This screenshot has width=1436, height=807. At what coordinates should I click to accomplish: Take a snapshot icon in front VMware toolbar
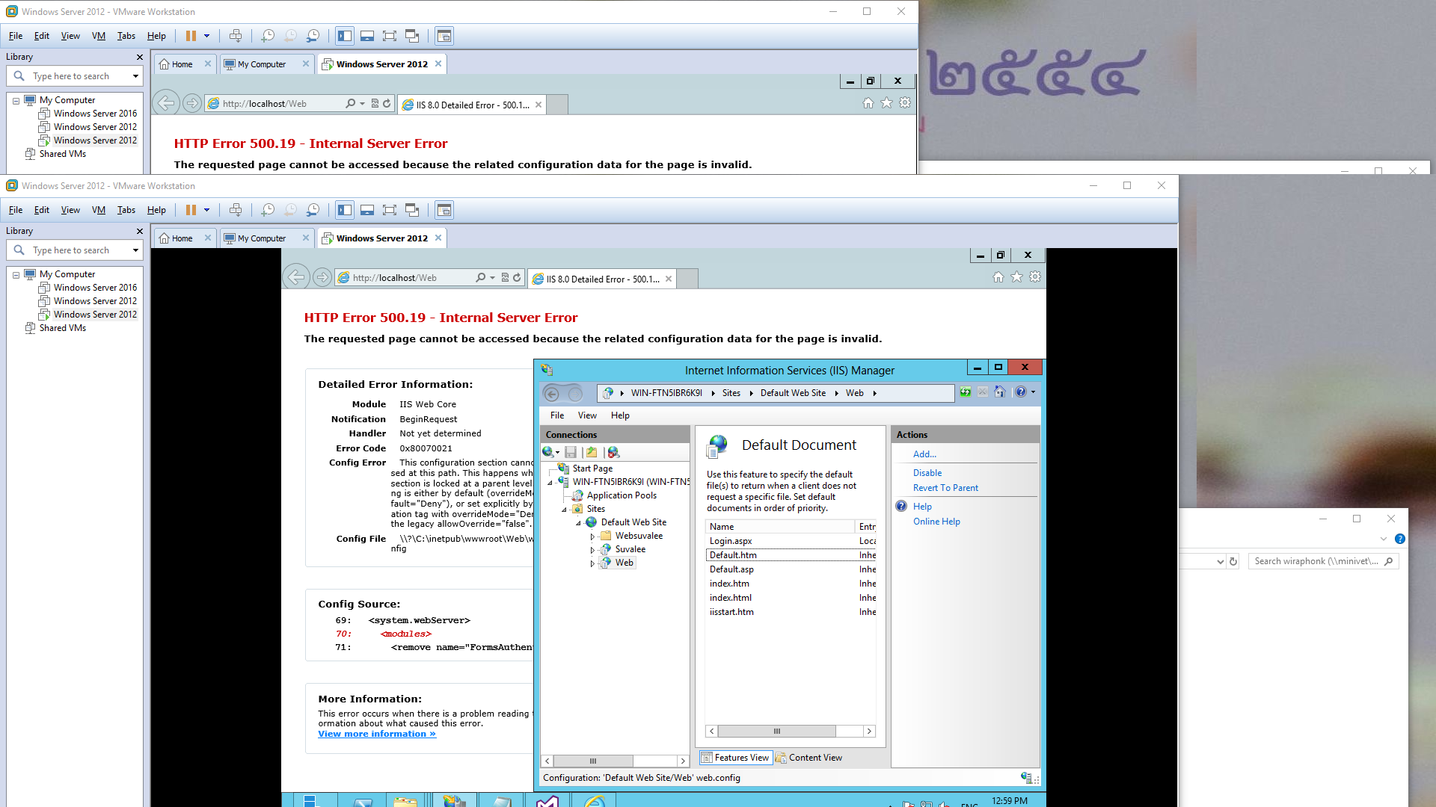[268, 210]
